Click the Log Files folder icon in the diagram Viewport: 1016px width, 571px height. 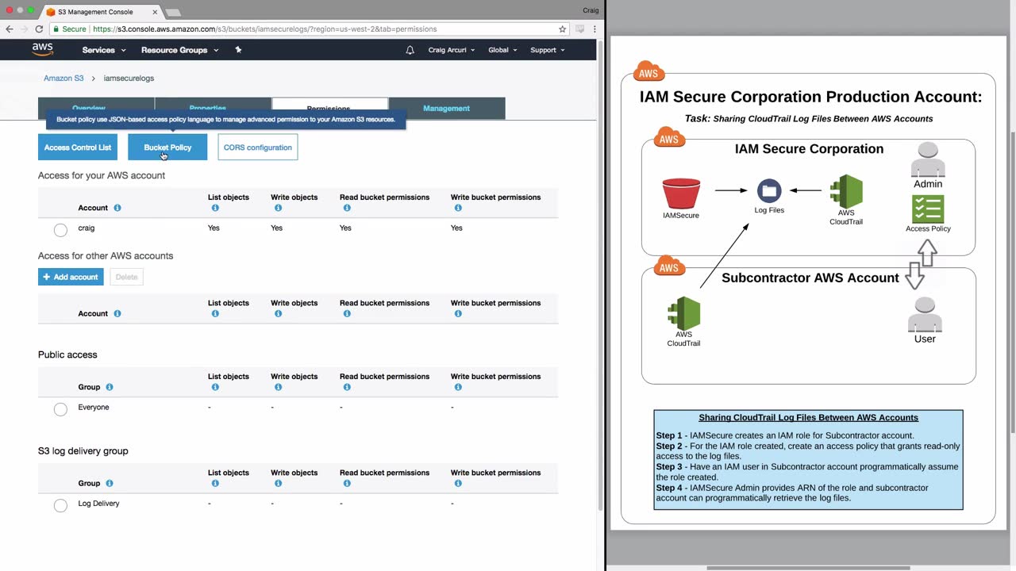769,191
